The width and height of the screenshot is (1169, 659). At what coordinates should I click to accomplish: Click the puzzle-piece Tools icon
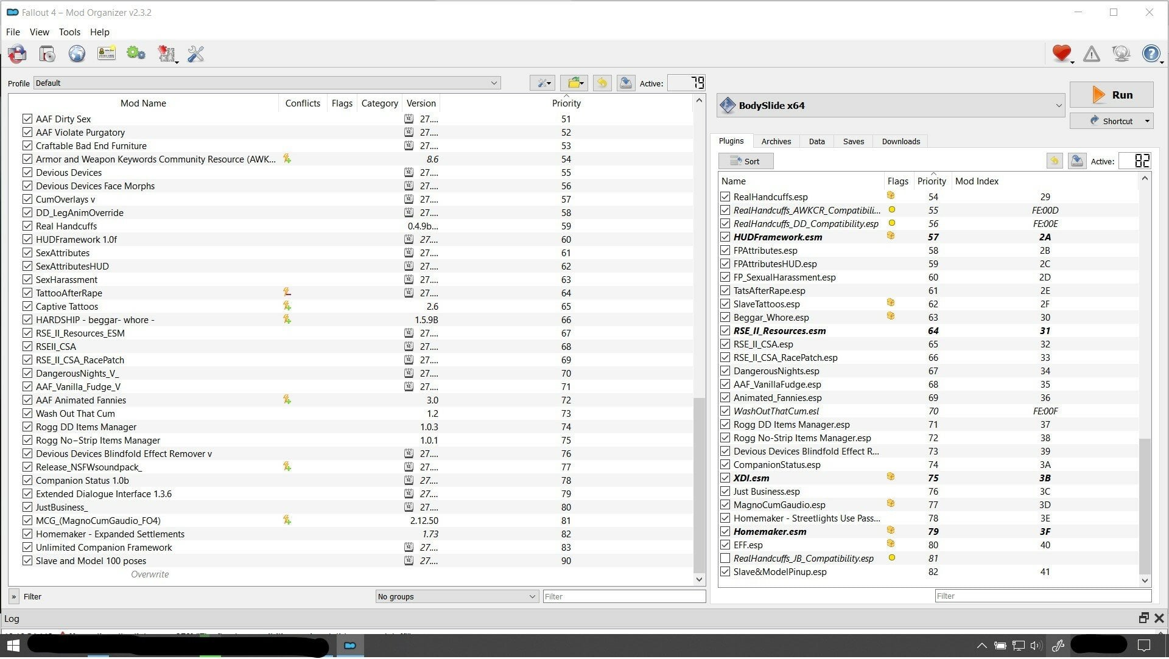pyautogui.click(x=166, y=54)
